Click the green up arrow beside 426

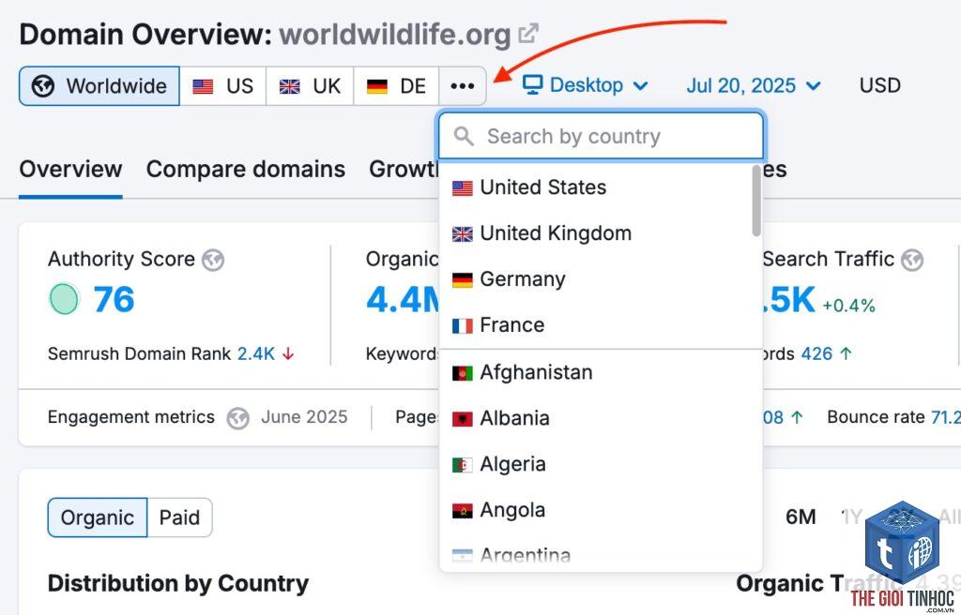(846, 353)
